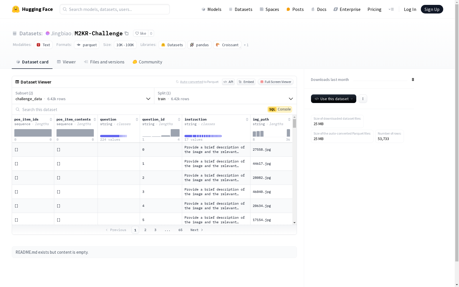Click the table vertical scrollbar thumb
The image size is (459, 287).
click(294, 123)
